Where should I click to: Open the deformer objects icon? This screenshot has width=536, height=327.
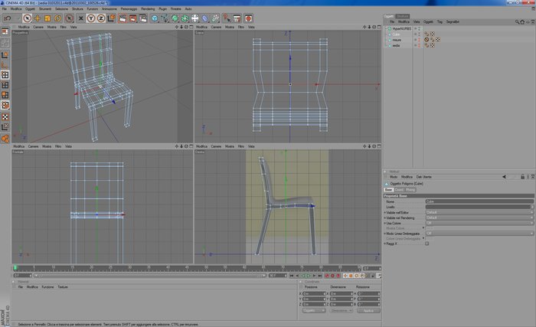[204, 18]
